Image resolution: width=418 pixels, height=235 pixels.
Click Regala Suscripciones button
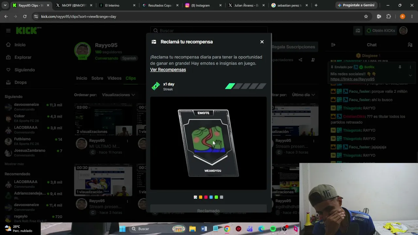pyautogui.click(x=293, y=47)
